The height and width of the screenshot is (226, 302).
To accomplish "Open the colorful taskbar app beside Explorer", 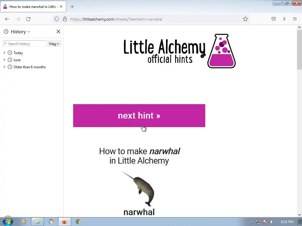I will pyautogui.click(x=51, y=222).
